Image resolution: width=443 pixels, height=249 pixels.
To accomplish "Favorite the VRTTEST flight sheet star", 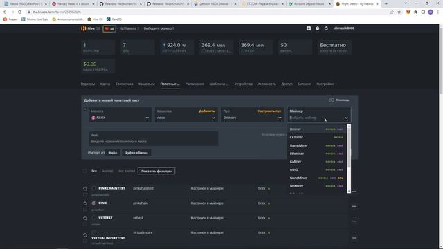I will pyautogui.click(x=85, y=218).
